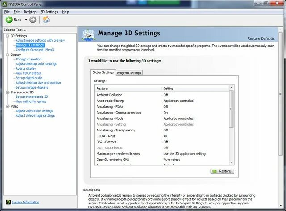Select the Global Settings tab
The width and height of the screenshot is (286, 211).
[103, 72]
